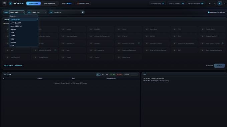227x127 pixels.
Task: Click the link icon left of refresh
Action: pos(210,3)
